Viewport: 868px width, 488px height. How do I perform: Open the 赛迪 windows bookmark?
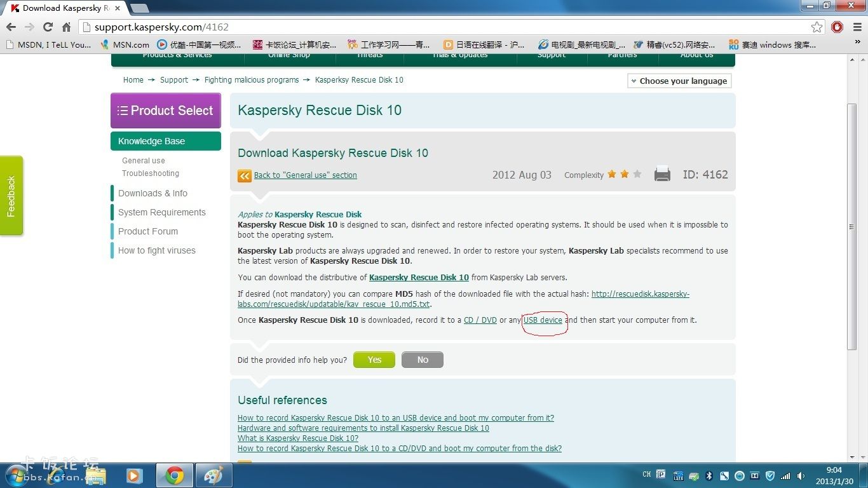772,44
